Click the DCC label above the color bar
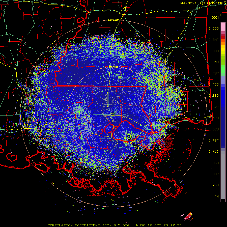 coord(221,15)
